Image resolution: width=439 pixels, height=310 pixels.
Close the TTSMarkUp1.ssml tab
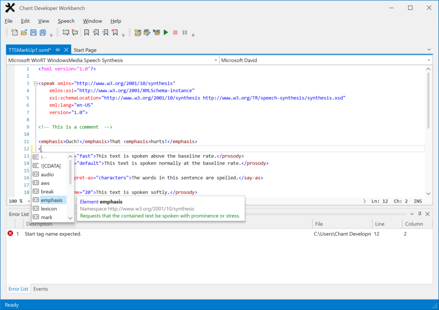click(x=66, y=50)
